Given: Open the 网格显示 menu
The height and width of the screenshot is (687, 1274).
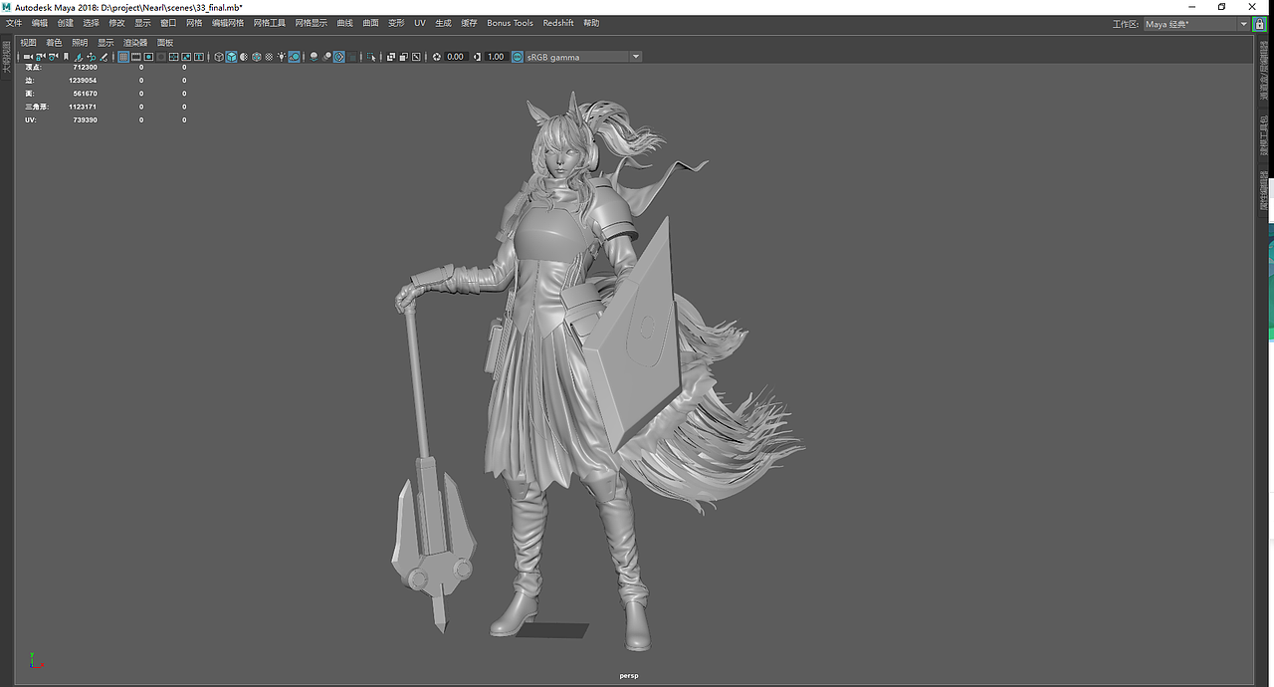Looking at the screenshot, I should [x=312, y=23].
